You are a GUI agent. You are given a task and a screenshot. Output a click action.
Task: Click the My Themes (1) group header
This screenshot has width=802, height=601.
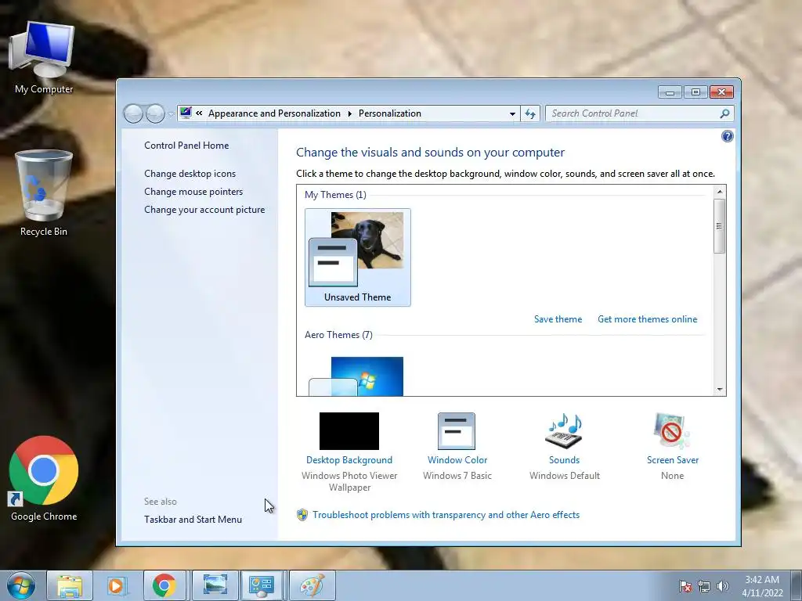[335, 195]
